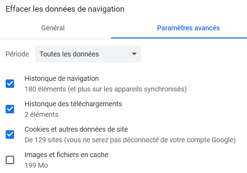Screen dimensions: 247x173
Task: Open the Toutes les données period dropdown
Action: pyautogui.click(x=88, y=54)
